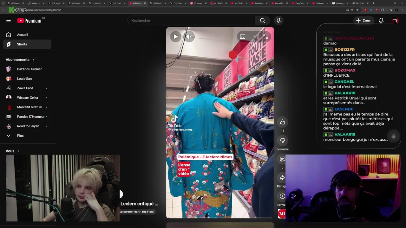Bookmark this page with the star
406x228 pixels.
click(x=357, y=10)
